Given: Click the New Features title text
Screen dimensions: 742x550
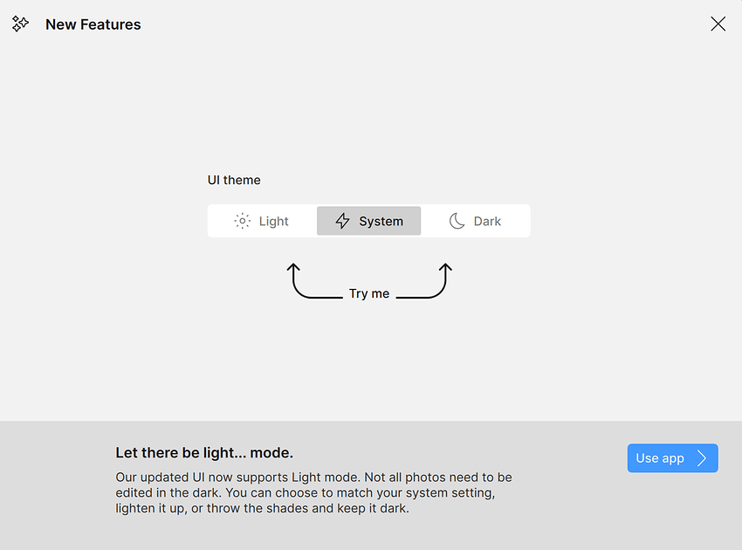Looking at the screenshot, I should tap(93, 24).
